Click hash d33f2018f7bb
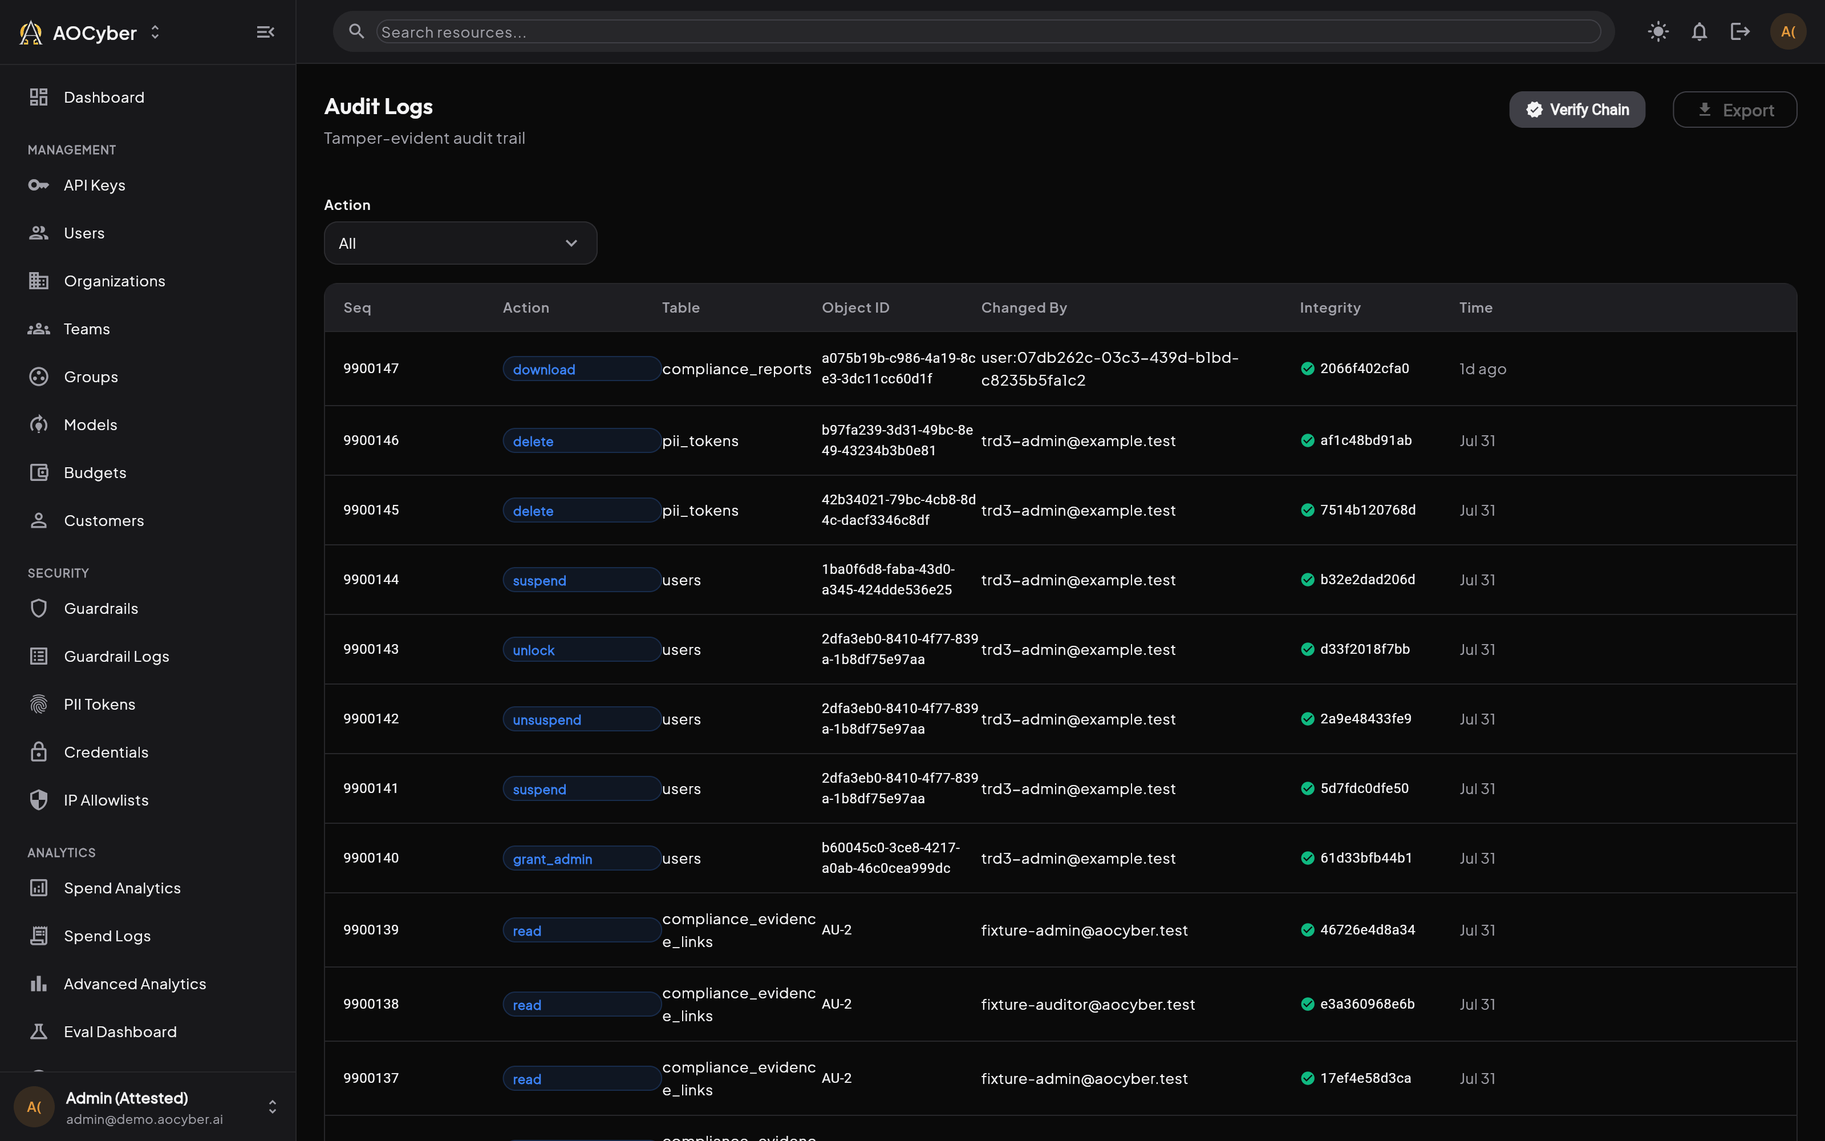 coord(1364,649)
